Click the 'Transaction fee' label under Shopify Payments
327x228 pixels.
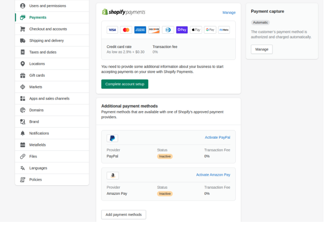pyautogui.click(x=165, y=47)
